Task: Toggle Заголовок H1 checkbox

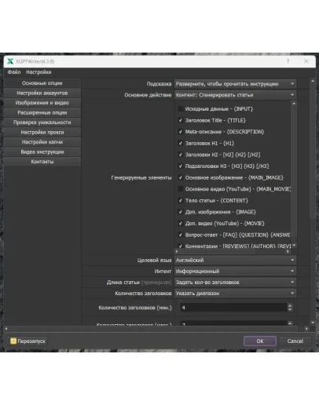Action: pos(181,143)
